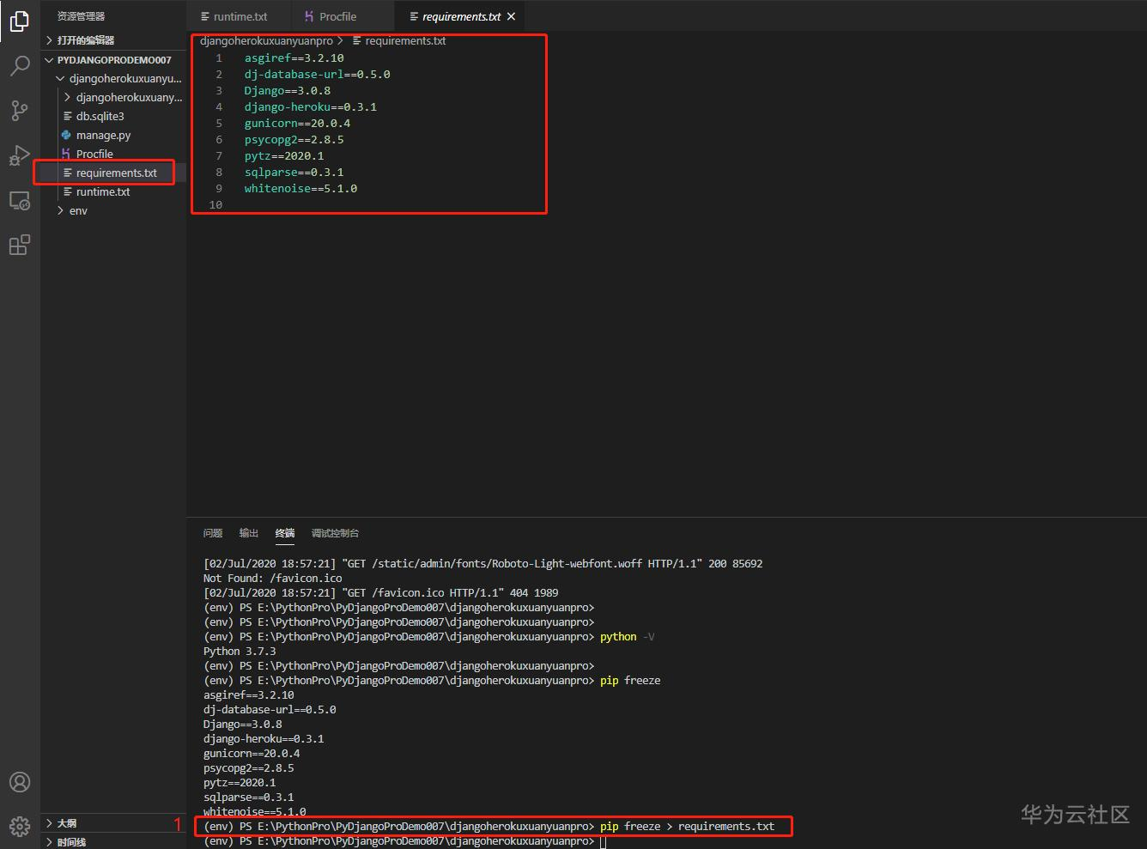Viewport: 1147px width, 849px height.
Task: Click line number 10 in the editor gutter
Action: (x=215, y=204)
